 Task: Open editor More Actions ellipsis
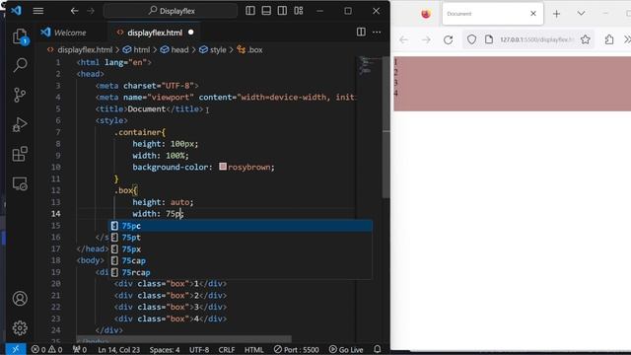[x=377, y=33]
